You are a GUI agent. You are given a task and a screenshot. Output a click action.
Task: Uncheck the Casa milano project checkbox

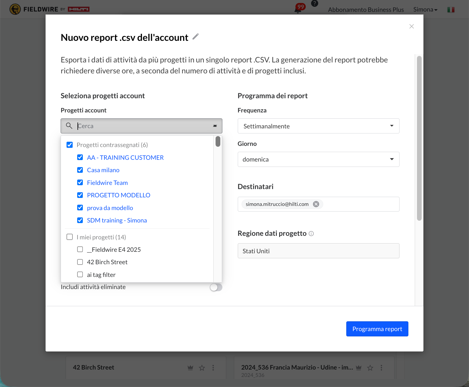pos(80,170)
